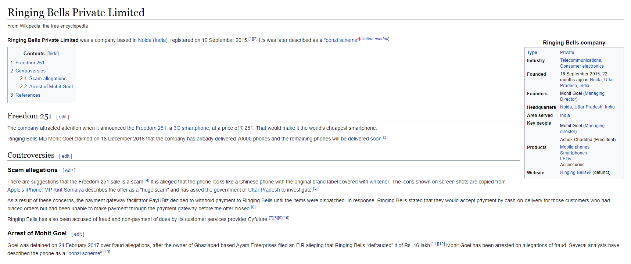Viewport: 631px width, 264px height.
Task: Click the page title 'Ringing Bells Private Limited'
Action: tap(76, 13)
